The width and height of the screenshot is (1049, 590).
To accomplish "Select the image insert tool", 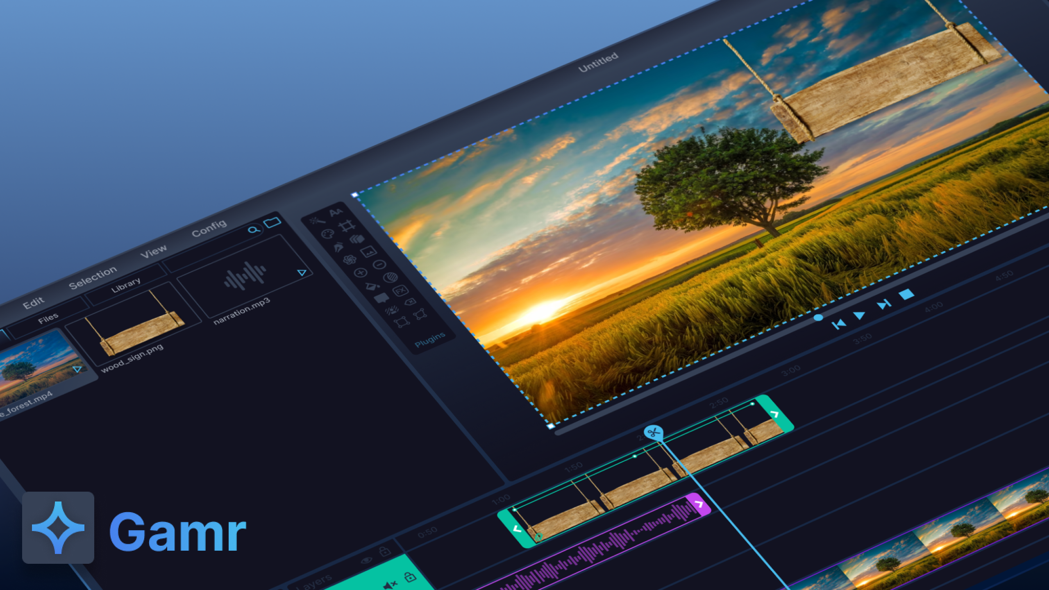I will pos(368,252).
